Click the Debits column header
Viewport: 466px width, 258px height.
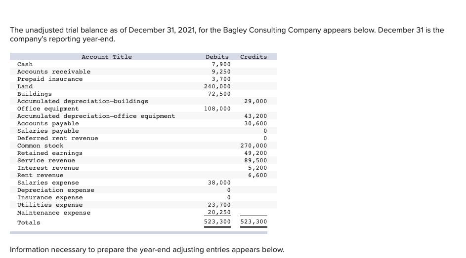(x=217, y=57)
